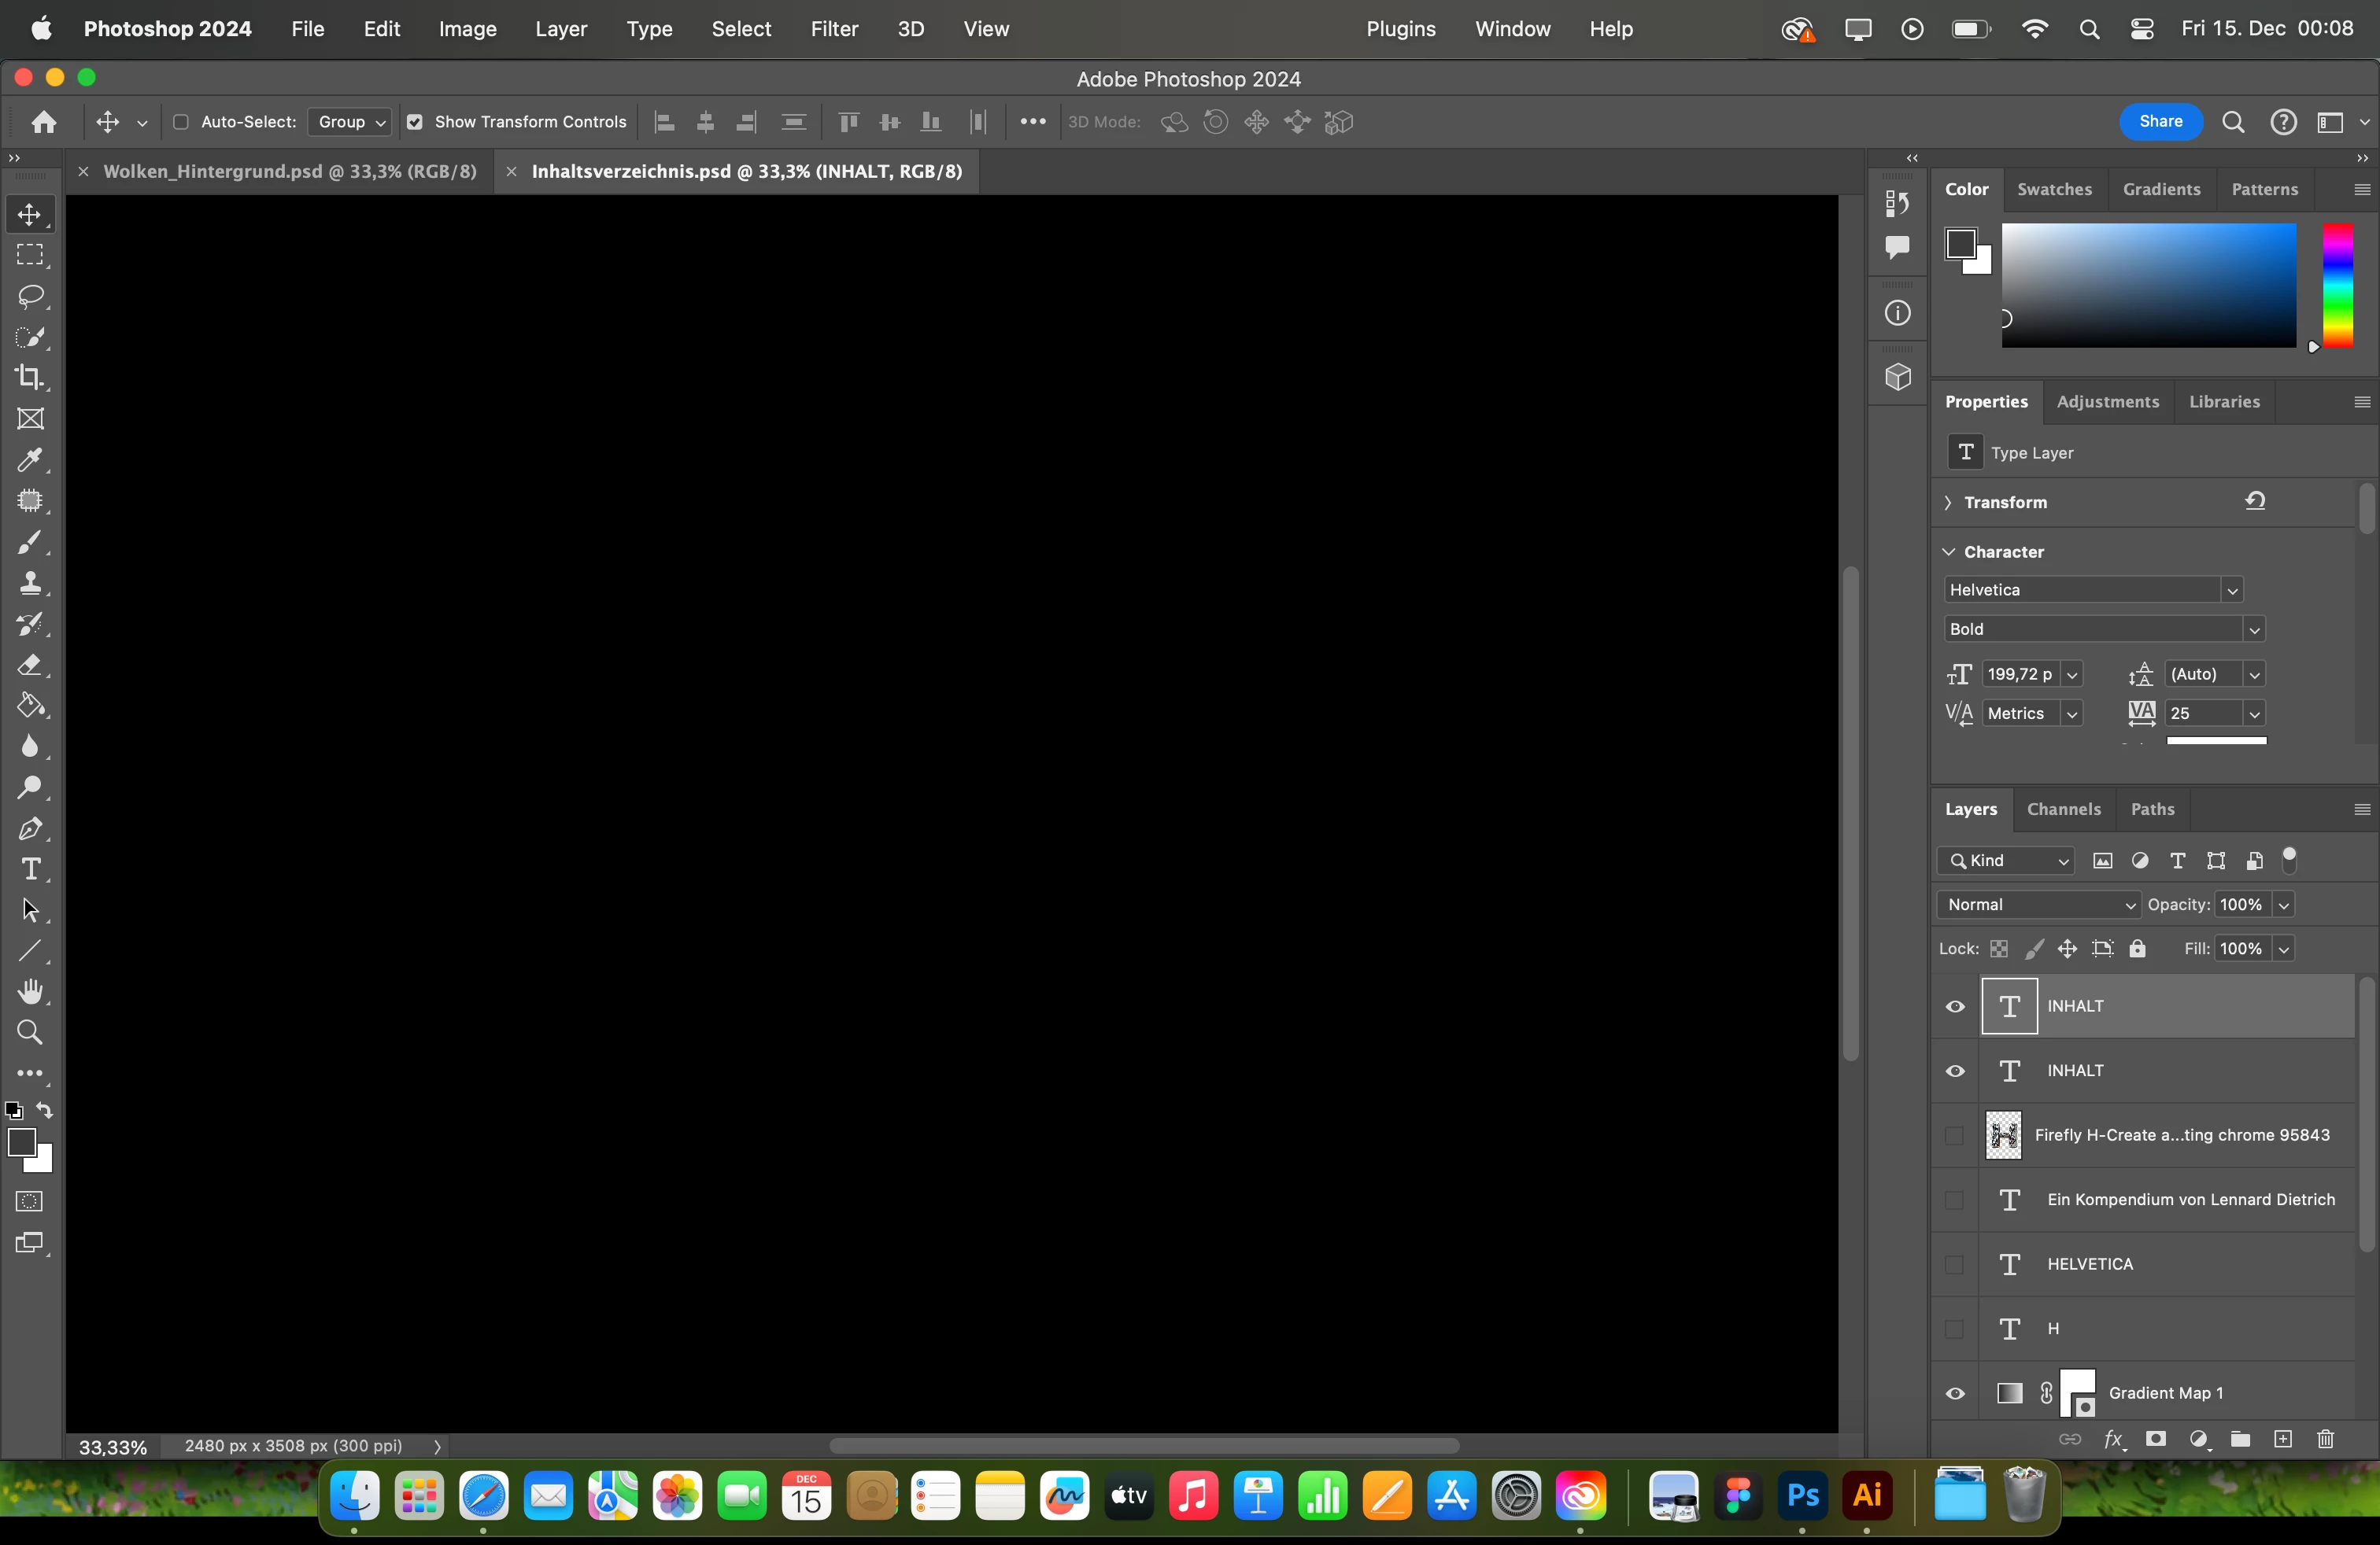
Task: Hide the Gradient Map 1 layer
Action: [1955, 1393]
